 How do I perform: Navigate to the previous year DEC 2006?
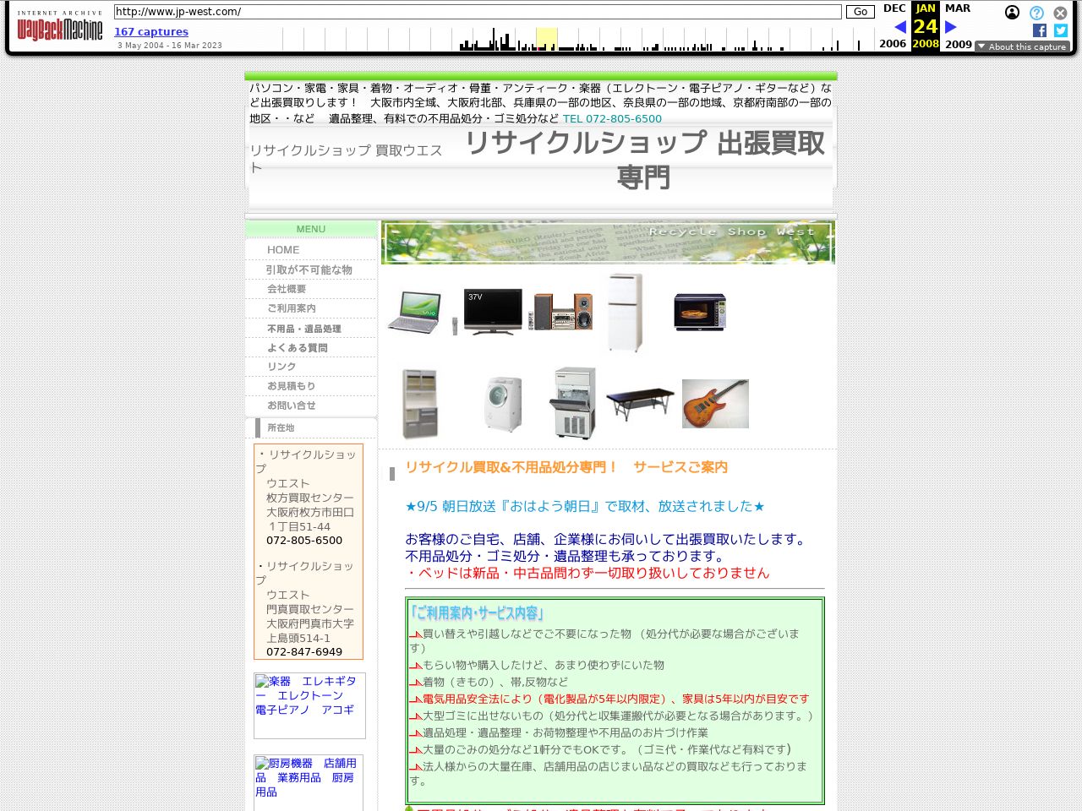tap(899, 26)
